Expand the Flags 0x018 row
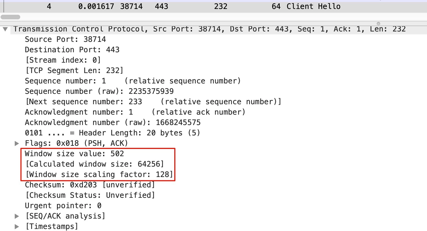 17,143
